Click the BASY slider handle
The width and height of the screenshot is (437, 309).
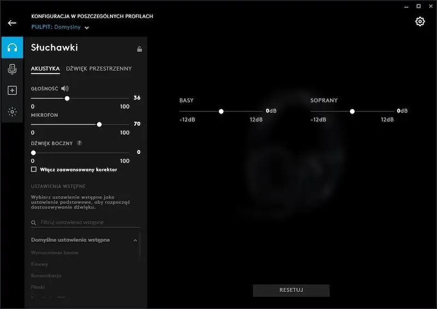tap(221, 111)
